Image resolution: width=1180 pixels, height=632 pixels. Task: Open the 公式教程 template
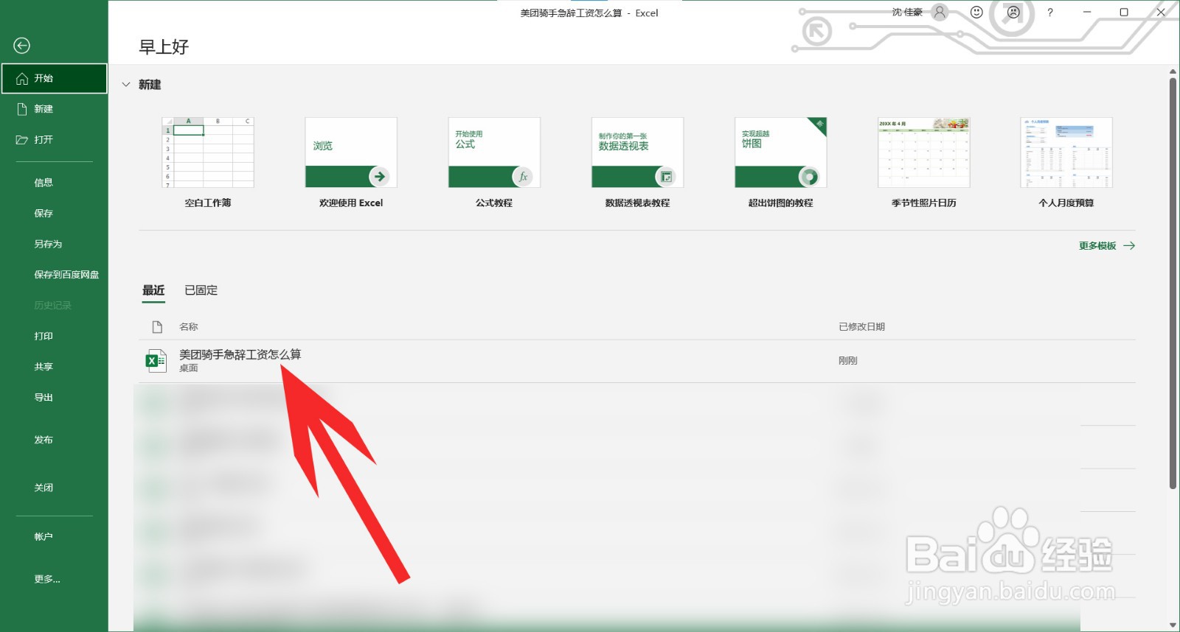[x=494, y=163]
